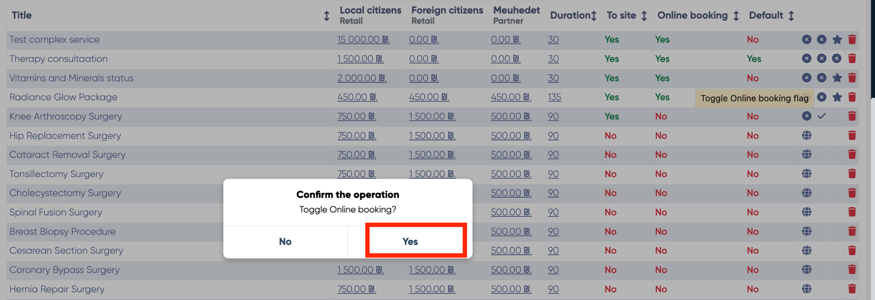Click globe icon for Coronary Bypass Surgery
This screenshot has height=300, width=875.
click(807, 270)
